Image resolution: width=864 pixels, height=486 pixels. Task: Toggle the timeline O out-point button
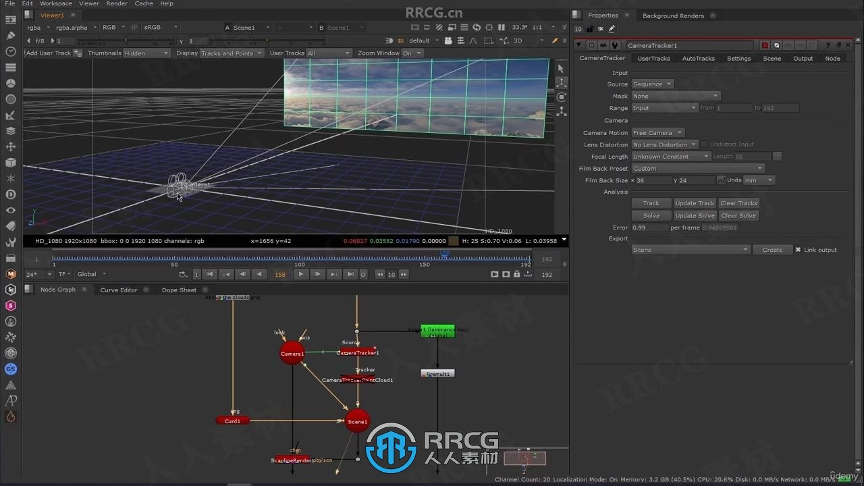(x=363, y=274)
